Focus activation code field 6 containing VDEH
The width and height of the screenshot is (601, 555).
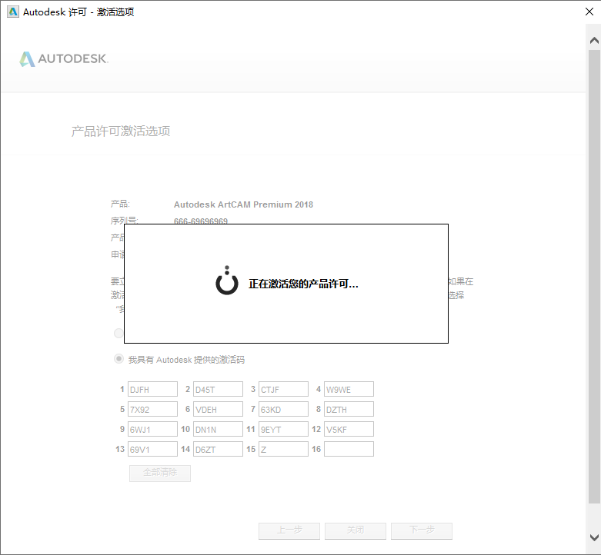coord(218,410)
